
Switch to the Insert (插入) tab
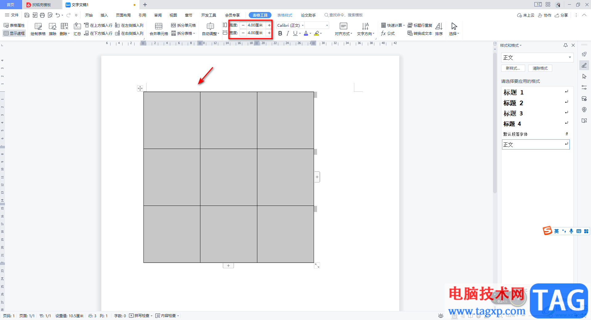[x=104, y=15]
